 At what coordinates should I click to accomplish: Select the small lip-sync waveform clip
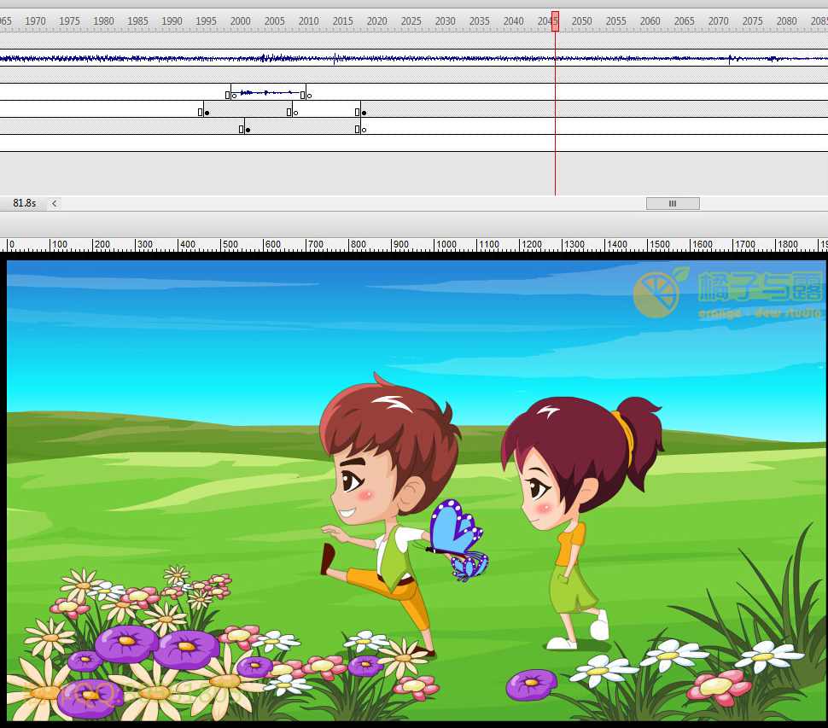tap(265, 94)
